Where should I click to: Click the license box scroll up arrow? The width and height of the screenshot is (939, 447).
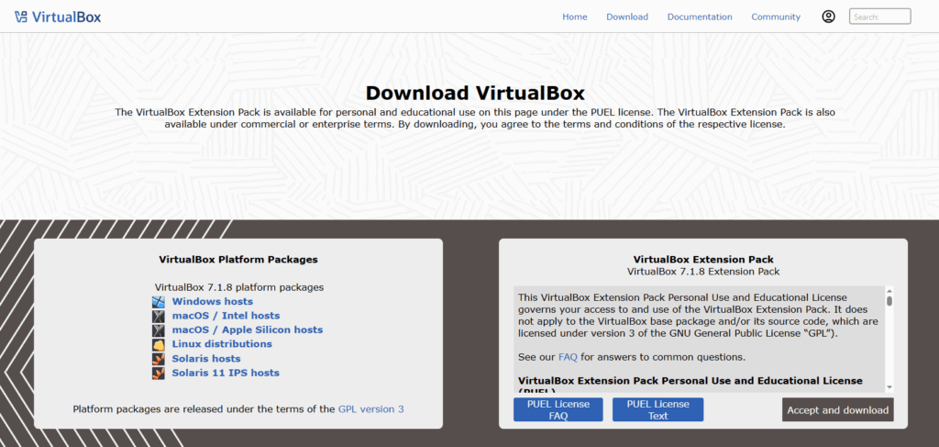click(x=889, y=291)
